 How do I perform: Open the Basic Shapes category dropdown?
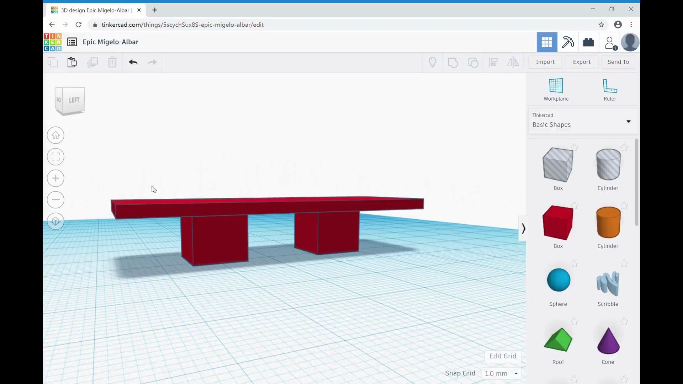[582, 121]
